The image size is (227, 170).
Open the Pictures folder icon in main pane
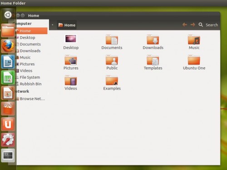click(x=71, y=60)
